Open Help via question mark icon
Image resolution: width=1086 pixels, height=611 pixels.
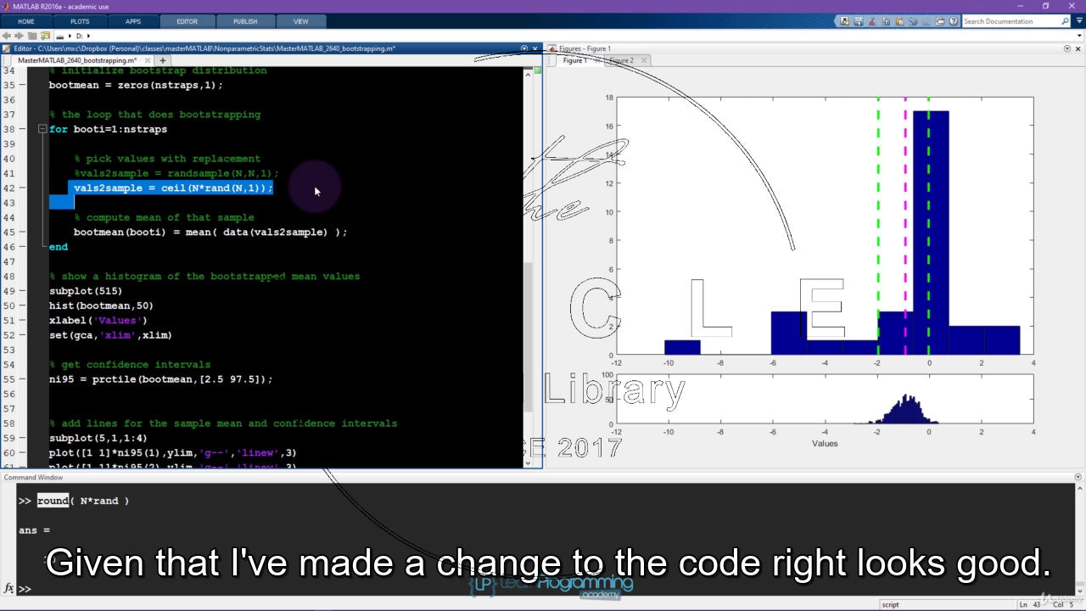click(954, 21)
